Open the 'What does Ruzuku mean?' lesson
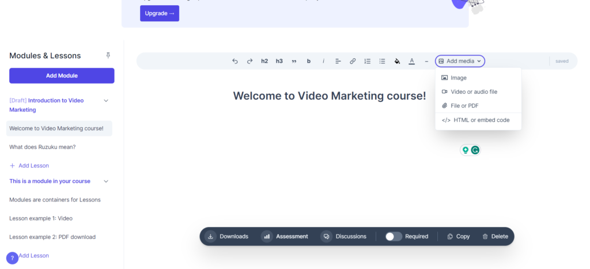Image resolution: width=590 pixels, height=269 pixels. pos(43,147)
